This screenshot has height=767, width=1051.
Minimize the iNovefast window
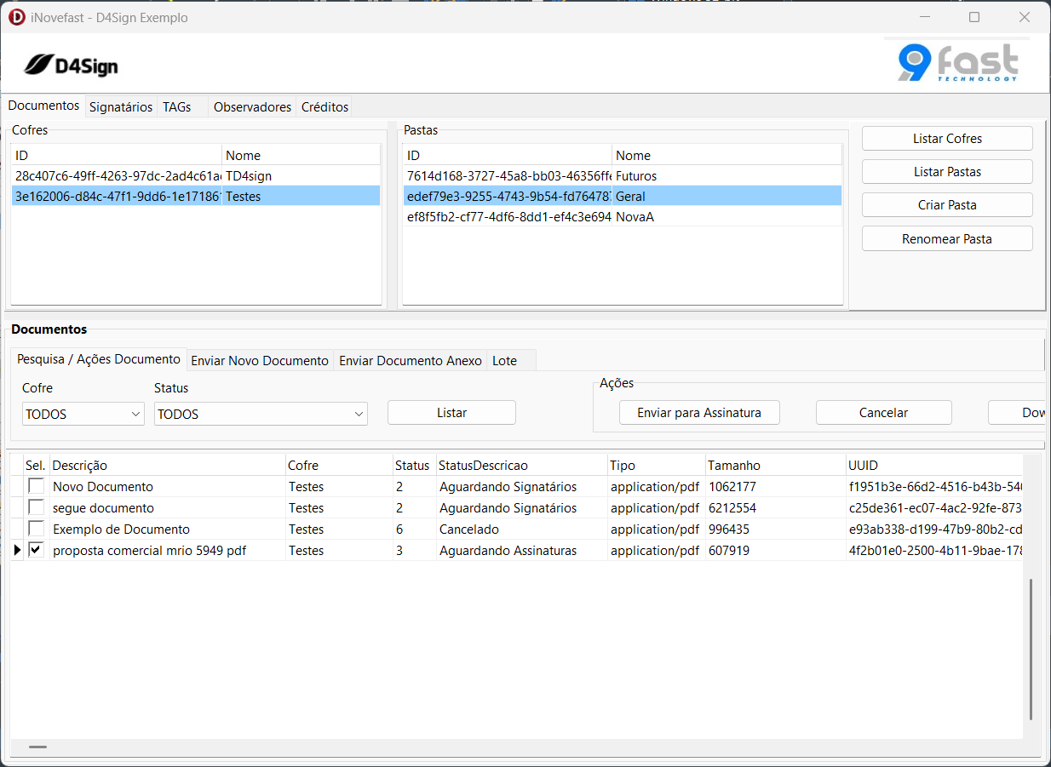pyautogui.click(x=924, y=17)
